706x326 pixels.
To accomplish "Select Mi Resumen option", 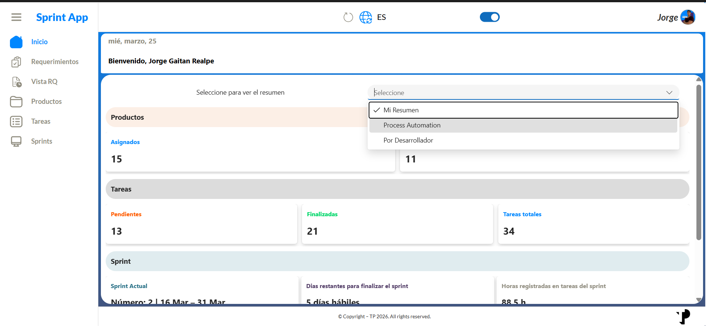I will [x=523, y=110].
